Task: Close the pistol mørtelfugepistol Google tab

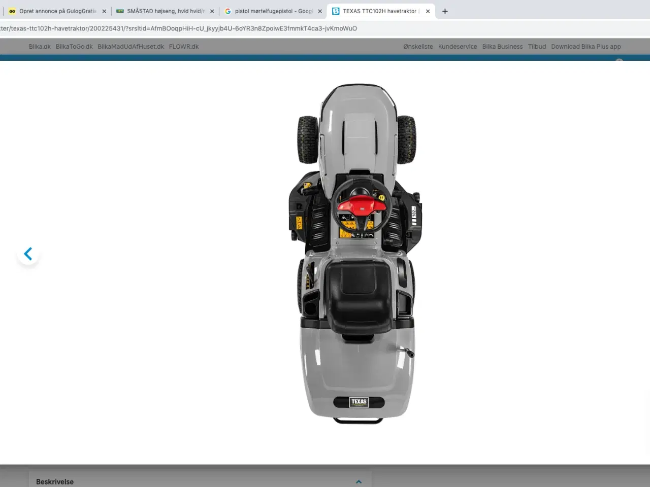Action: point(320,11)
